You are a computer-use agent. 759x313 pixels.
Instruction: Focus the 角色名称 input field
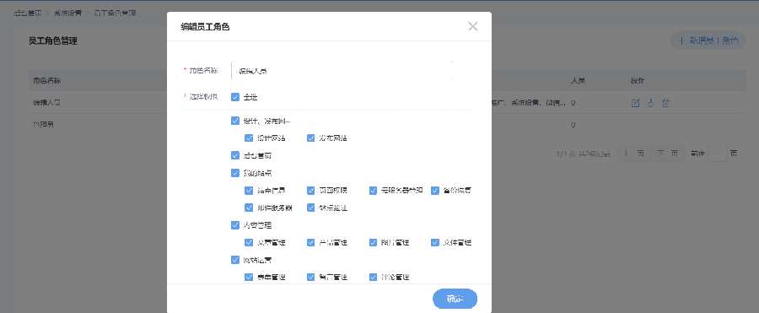click(x=342, y=71)
